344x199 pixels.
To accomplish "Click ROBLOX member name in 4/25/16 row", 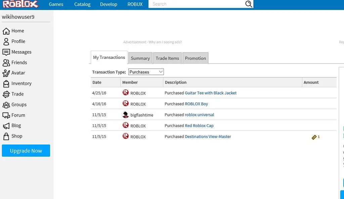I will tap(138, 93).
